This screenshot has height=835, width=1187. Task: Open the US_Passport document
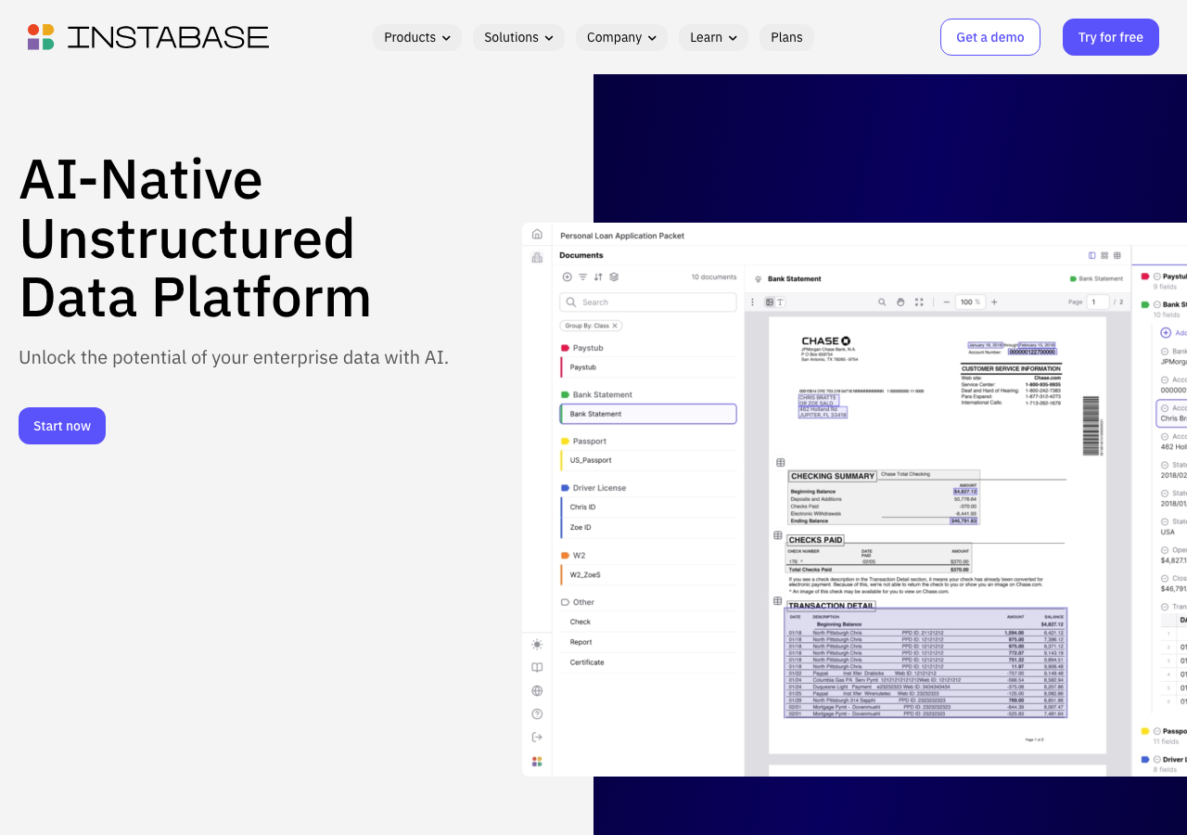(x=648, y=460)
